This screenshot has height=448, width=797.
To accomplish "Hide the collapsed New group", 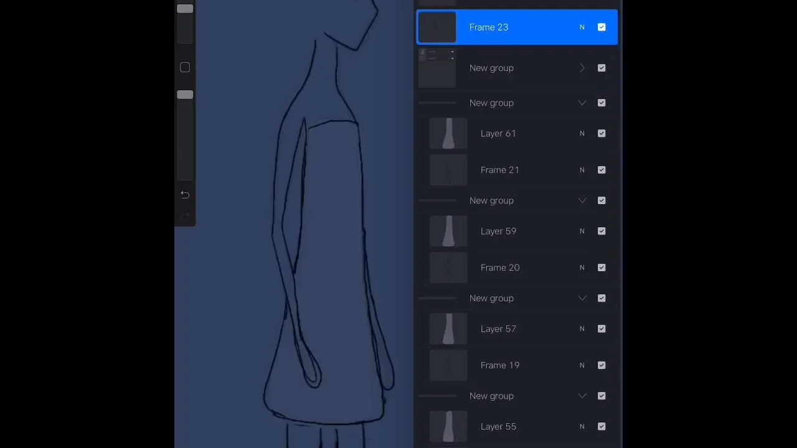I will (x=601, y=68).
